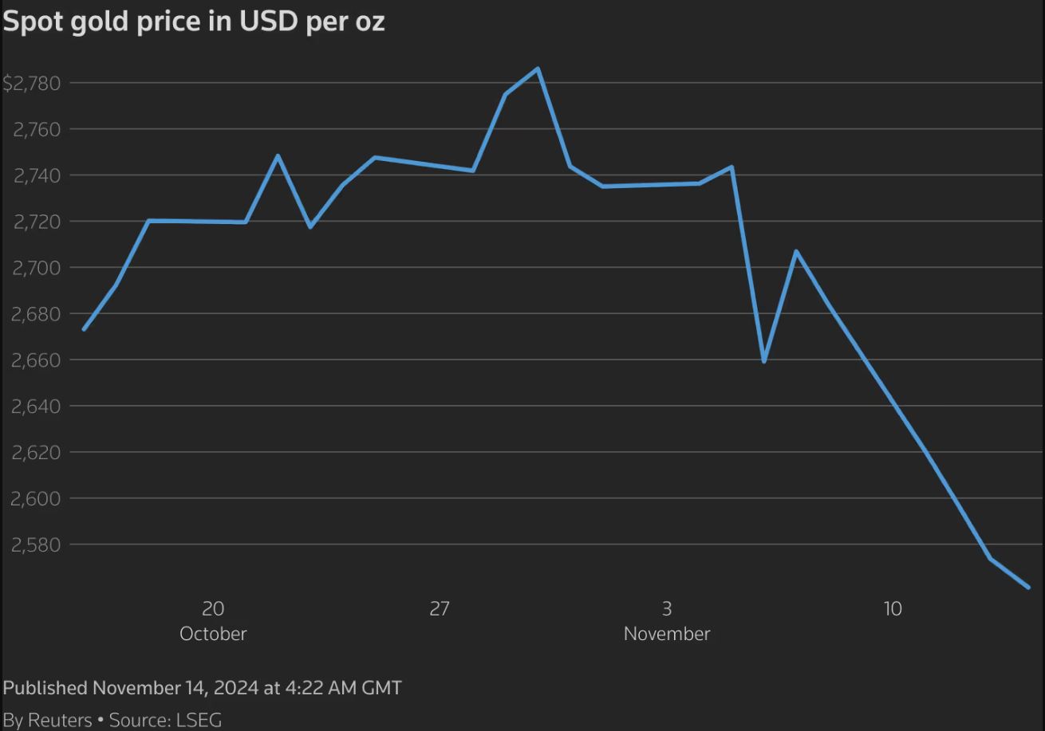Click the highest peak of the gold price line
Image resolution: width=1045 pixels, height=731 pixels.
tap(538, 69)
